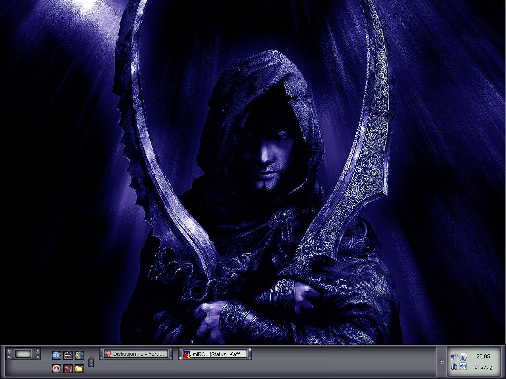The height and width of the screenshot is (379, 506).
Task: Switch to the mIRC Status window
Action: click(x=215, y=354)
